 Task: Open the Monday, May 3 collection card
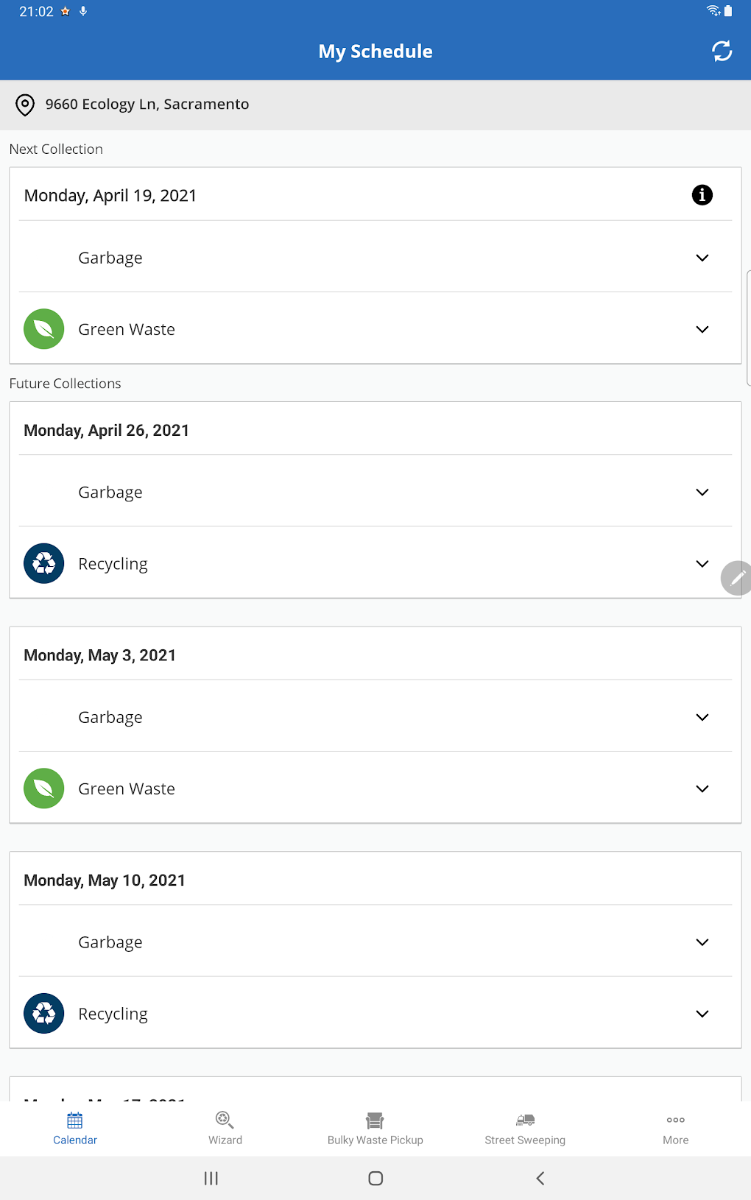point(100,654)
